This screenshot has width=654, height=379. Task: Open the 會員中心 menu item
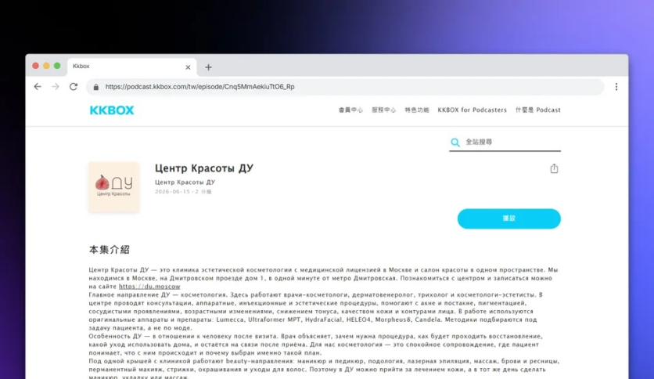tap(350, 110)
